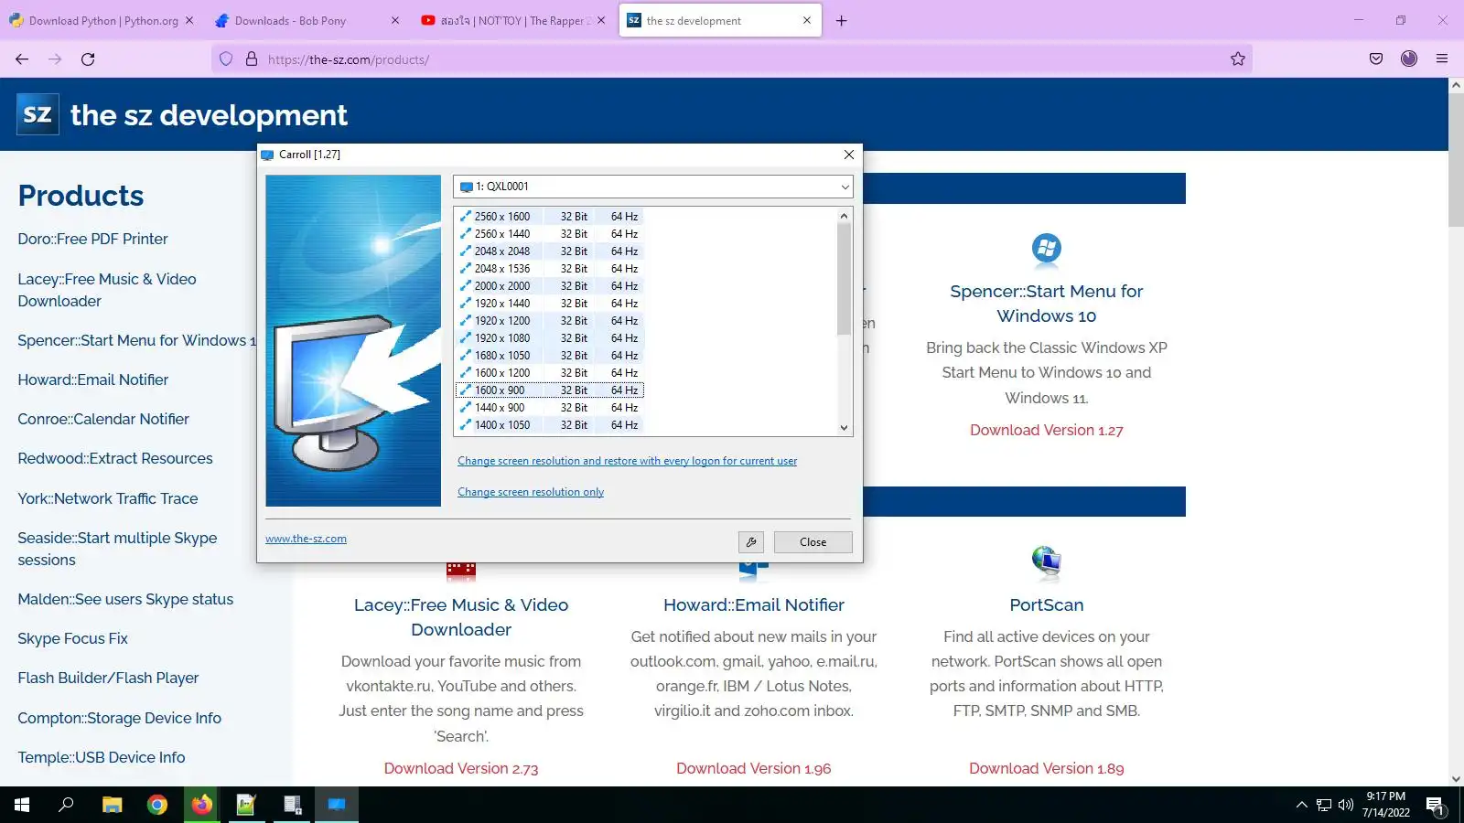Switch to Download Python tab

(x=103, y=21)
